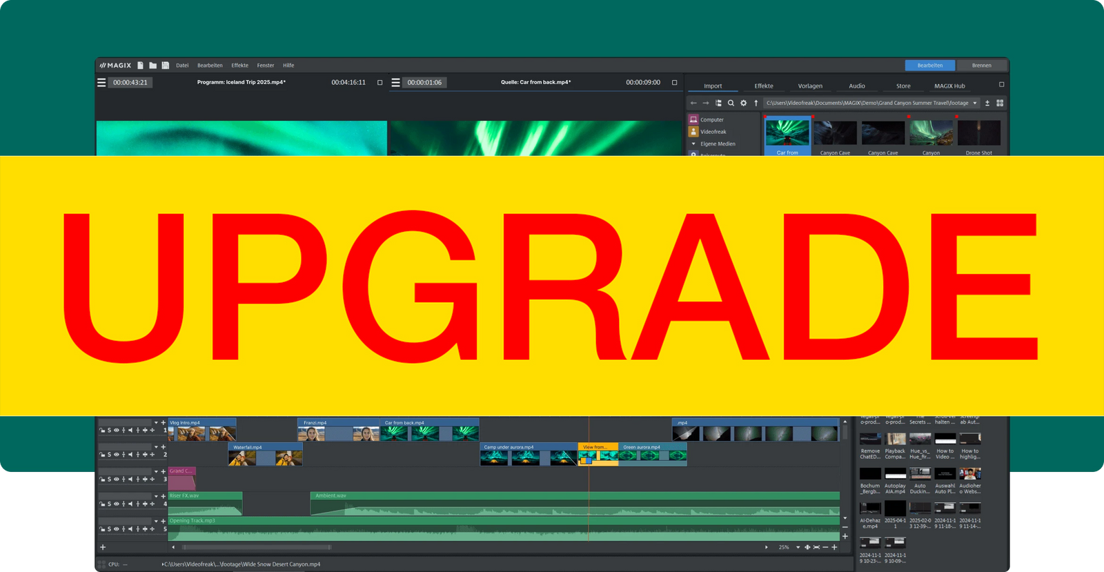Viewport: 1104px width, 572px height.
Task: Collapse the Eigene Medien tree node
Action: pos(693,144)
